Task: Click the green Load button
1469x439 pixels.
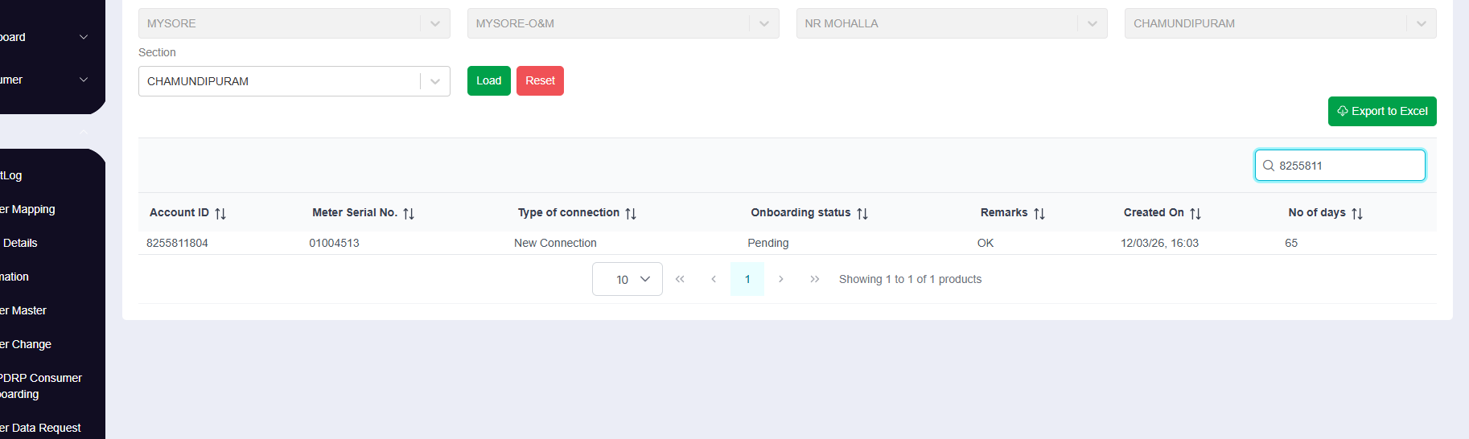Action: click(488, 80)
